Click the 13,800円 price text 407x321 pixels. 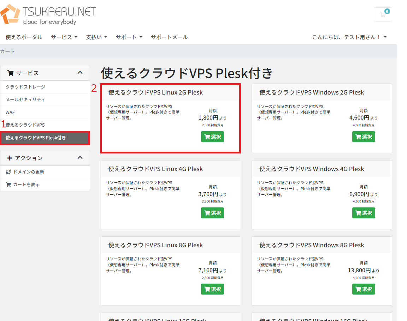click(x=359, y=271)
